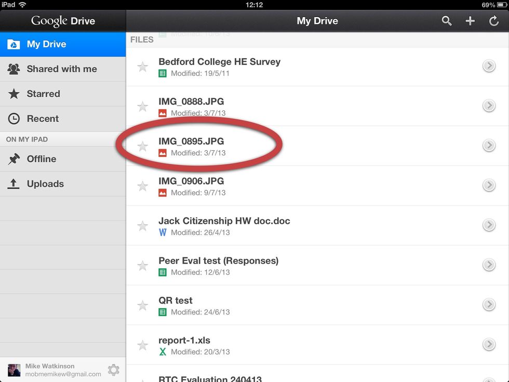Select My Drive in the sidebar
Viewport: 509px width, 382px height.
pyautogui.click(x=63, y=44)
